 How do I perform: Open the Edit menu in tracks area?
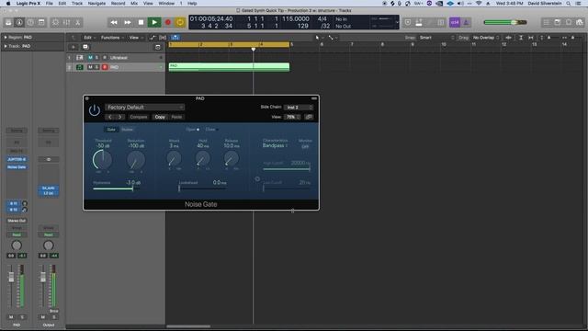(x=89, y=38)
